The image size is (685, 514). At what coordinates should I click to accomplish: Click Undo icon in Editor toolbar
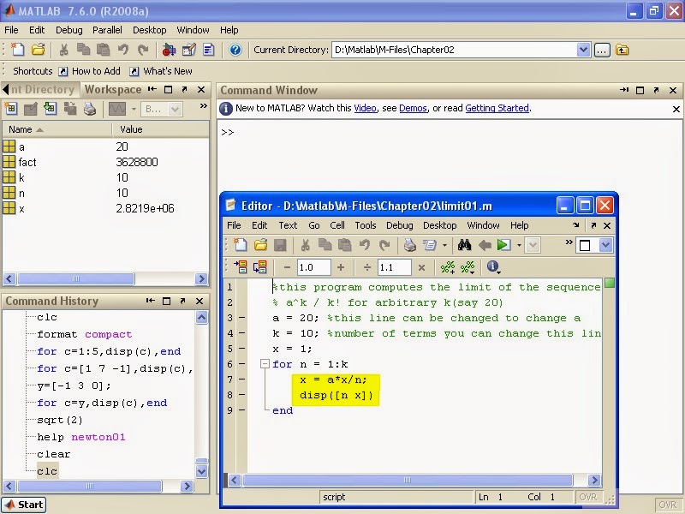click(365, 245)
